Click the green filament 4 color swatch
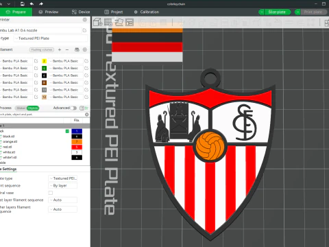Screen dimensions: 329x247 44,68
